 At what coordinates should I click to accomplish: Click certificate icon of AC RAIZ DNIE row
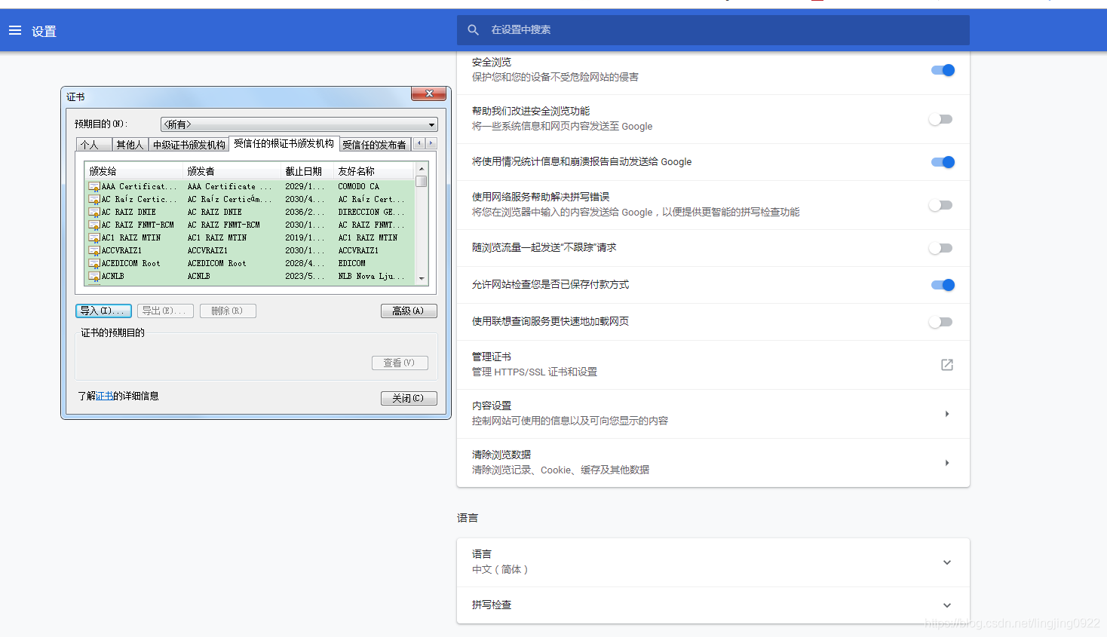pyautogui.click(x=94, y=212)
